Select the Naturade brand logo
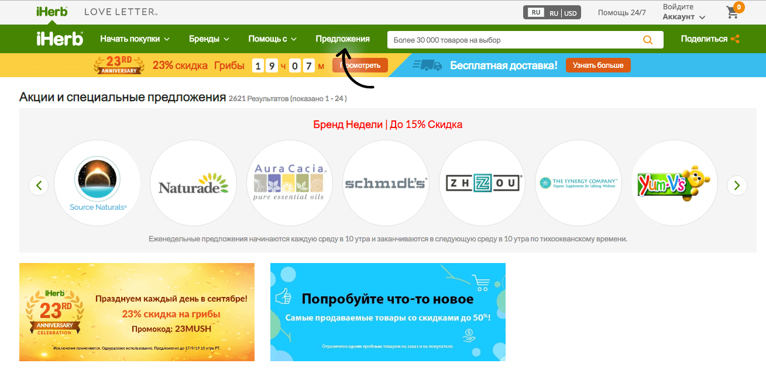Viewport: 766px width, 377px height. (193, 183)
